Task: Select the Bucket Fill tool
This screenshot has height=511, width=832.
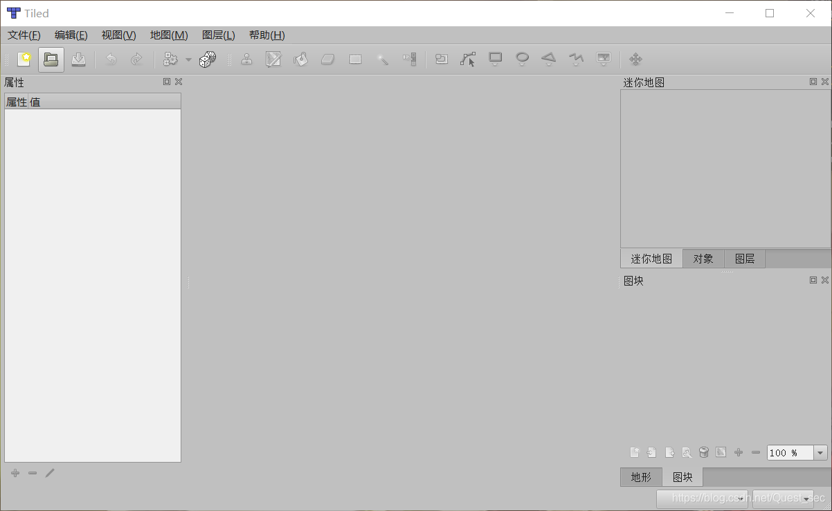Action: pyautogui.click(x=301, y=59)
